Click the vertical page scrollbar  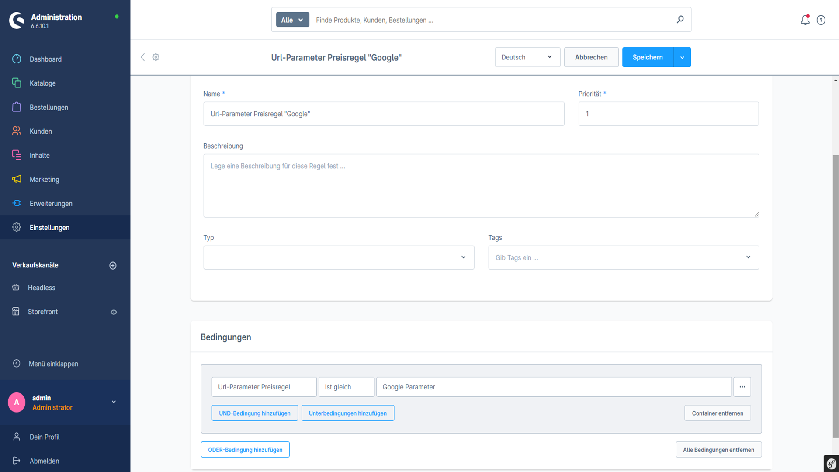pyautogui.click(x=836, y=295)
